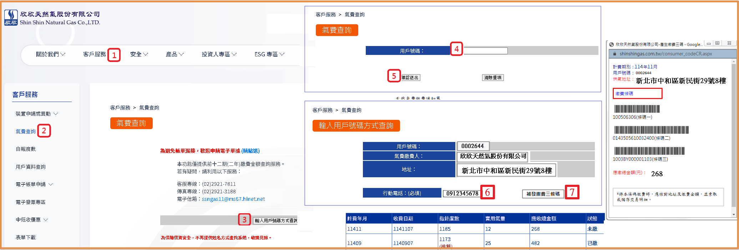Open 客戶服務 in the top navigation

click(94, 54)
